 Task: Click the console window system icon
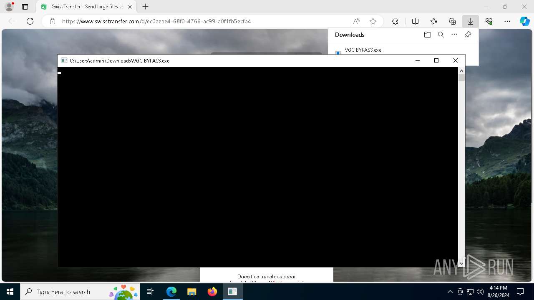tap(64, 60)
